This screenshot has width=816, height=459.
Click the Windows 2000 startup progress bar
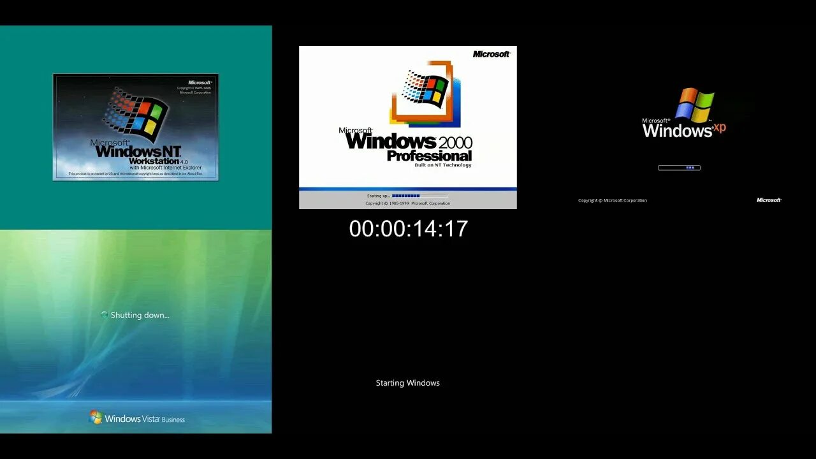(x=419, y=196)
